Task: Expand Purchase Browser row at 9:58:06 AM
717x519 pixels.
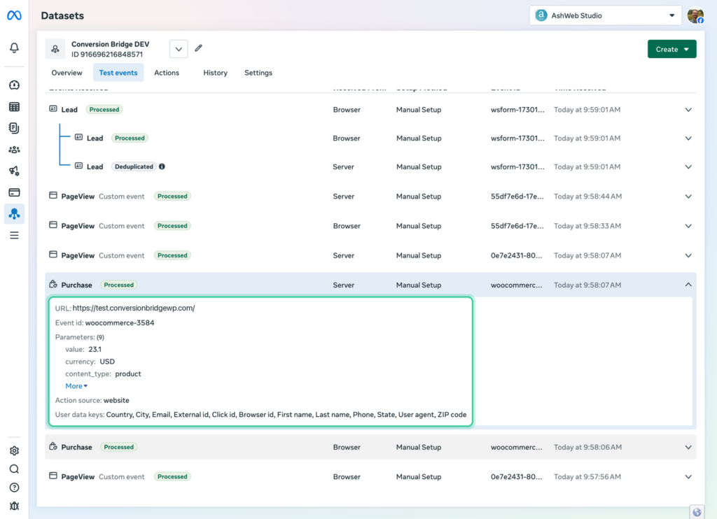Action: click(x=688, y=447)
